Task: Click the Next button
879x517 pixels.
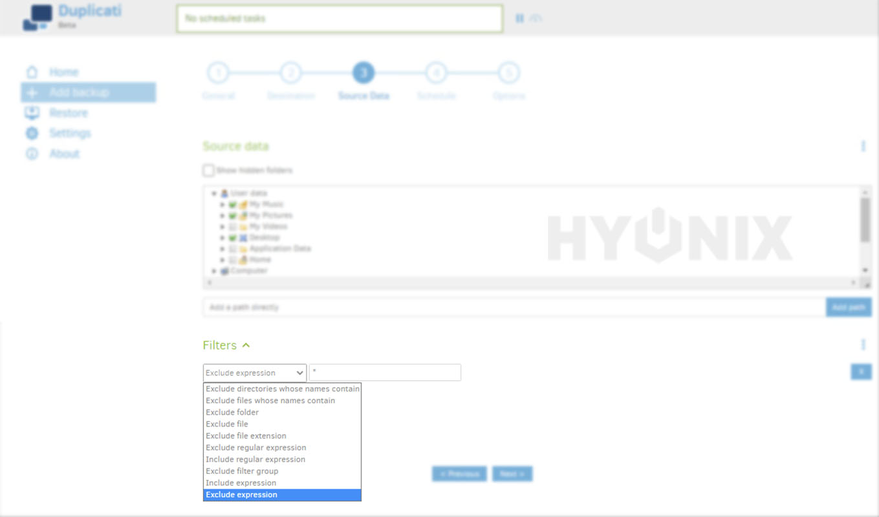Action: click(512, 474)
